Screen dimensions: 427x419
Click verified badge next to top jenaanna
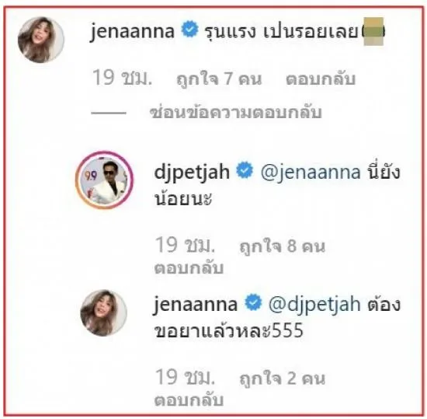(189, 30)
